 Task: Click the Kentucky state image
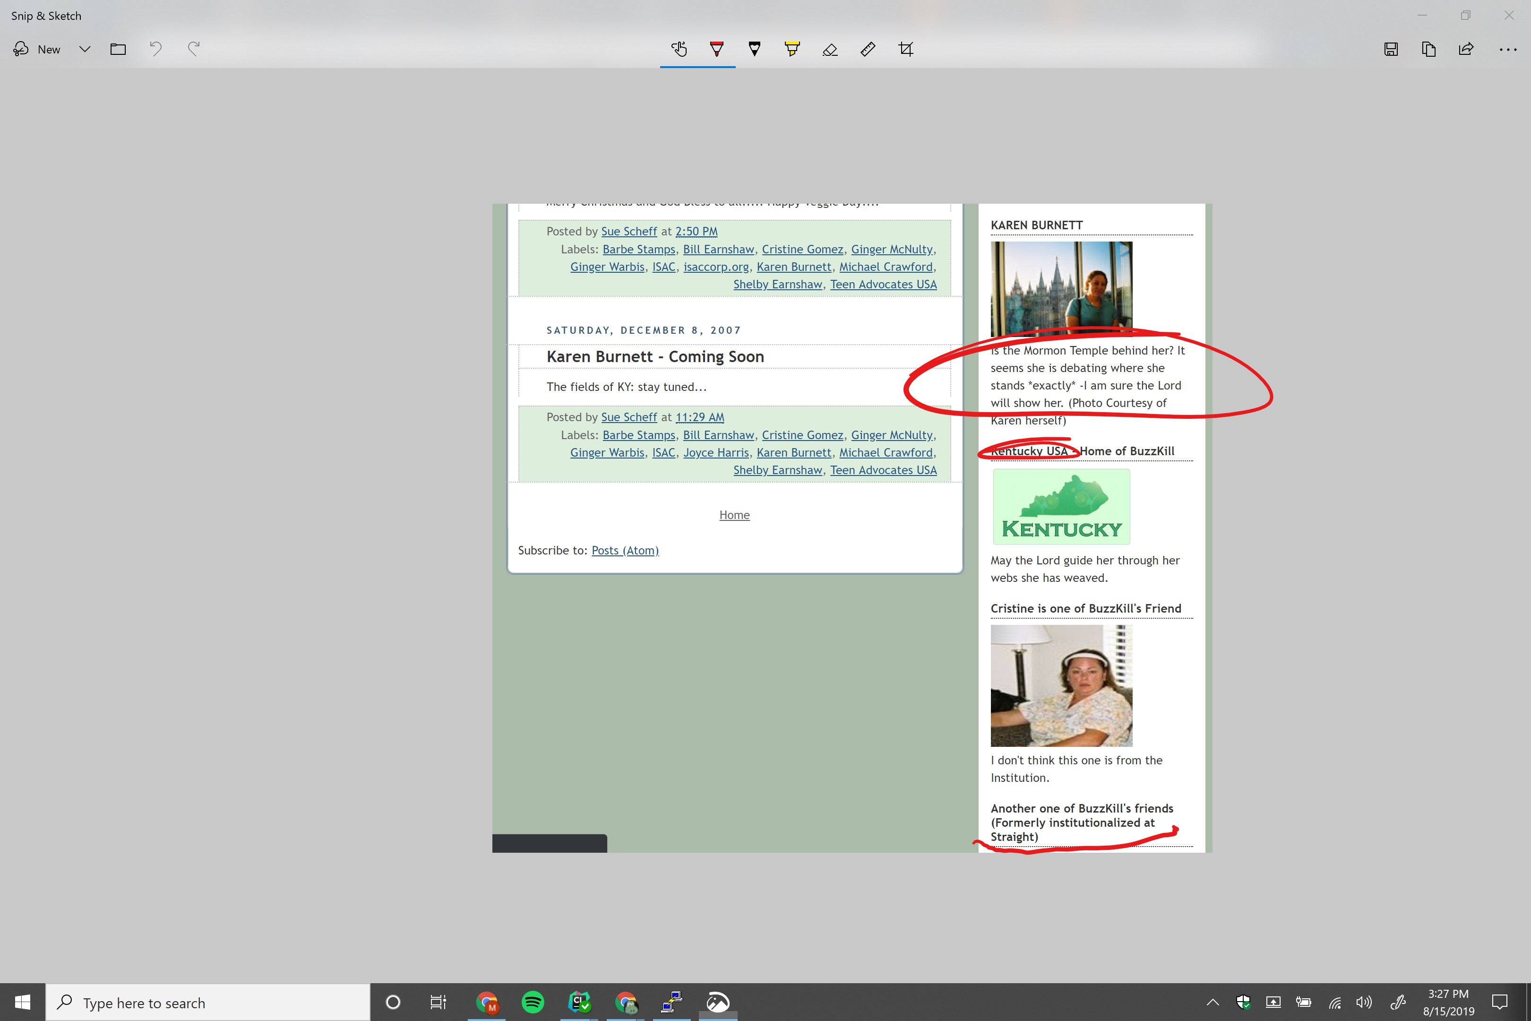(1062, 507)
